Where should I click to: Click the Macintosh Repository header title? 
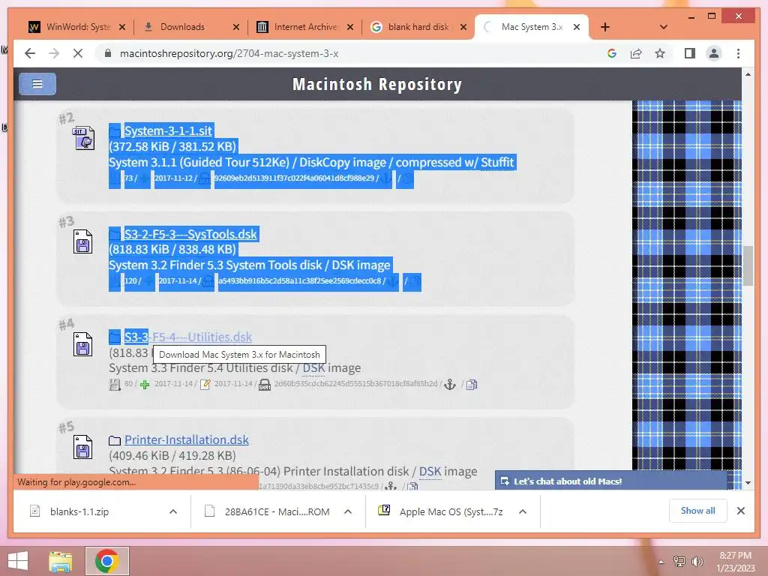click(x=377, y=84)
